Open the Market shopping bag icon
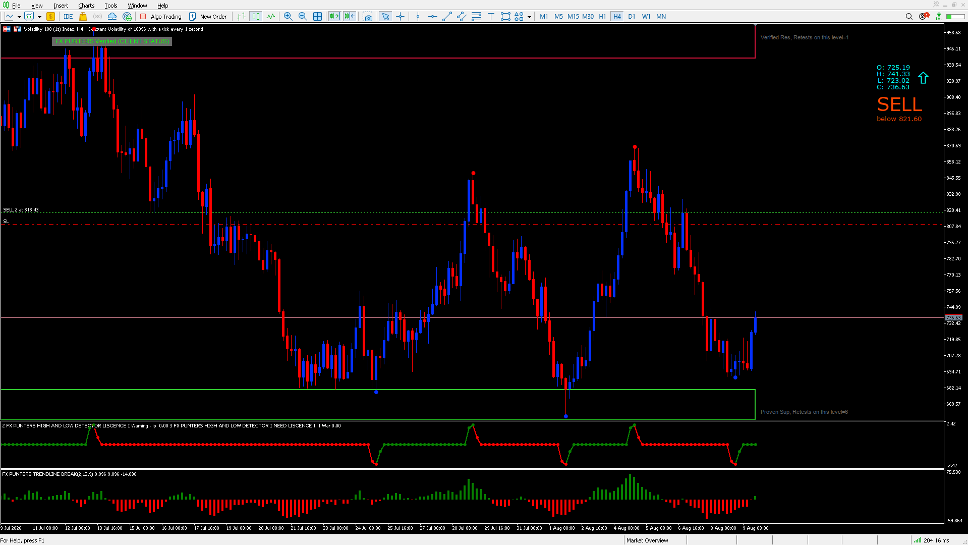 click(x=83, y=17)
